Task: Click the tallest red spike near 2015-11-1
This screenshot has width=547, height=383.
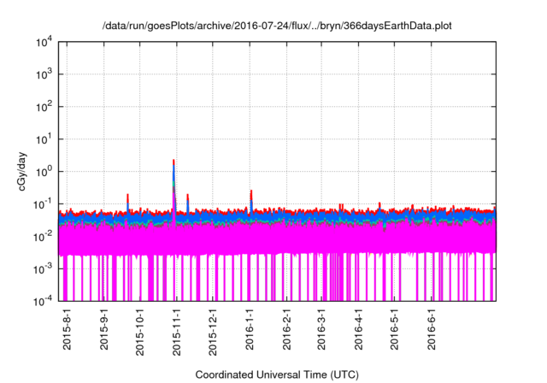Action: pyautogui.click(x=174, y=162)
